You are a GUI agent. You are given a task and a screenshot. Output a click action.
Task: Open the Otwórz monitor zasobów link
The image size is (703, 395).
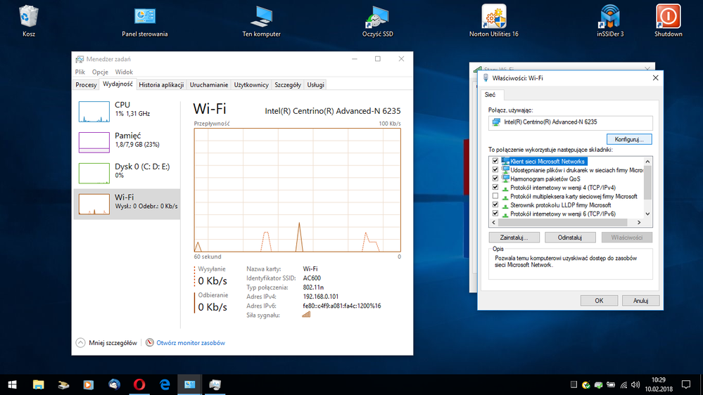click(x=191, y=343)
